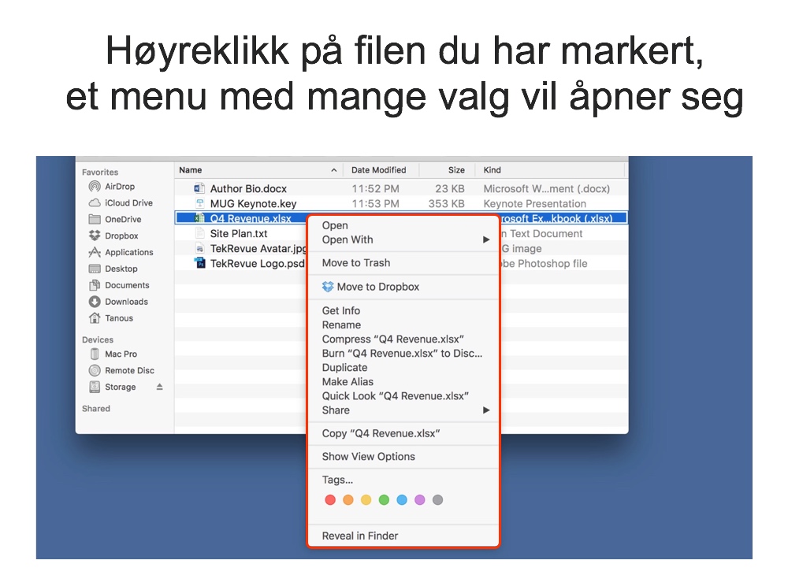Sort files by Date Modified column

pyautogui.click(x=379, y=170)
